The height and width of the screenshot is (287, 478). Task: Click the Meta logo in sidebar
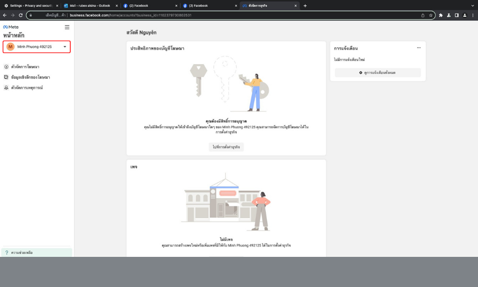tap(11, 27)
